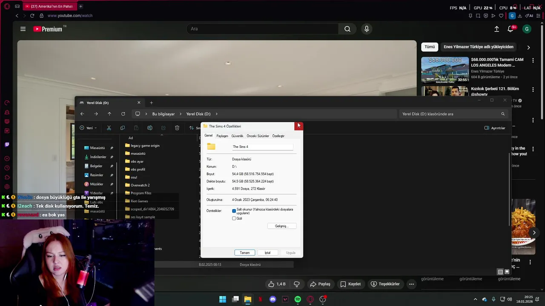The height and width of the screenshot is (306, 545).
Task: Open options menu for Kızılcık Şerbeti video
Action: [x=533, y=90]
